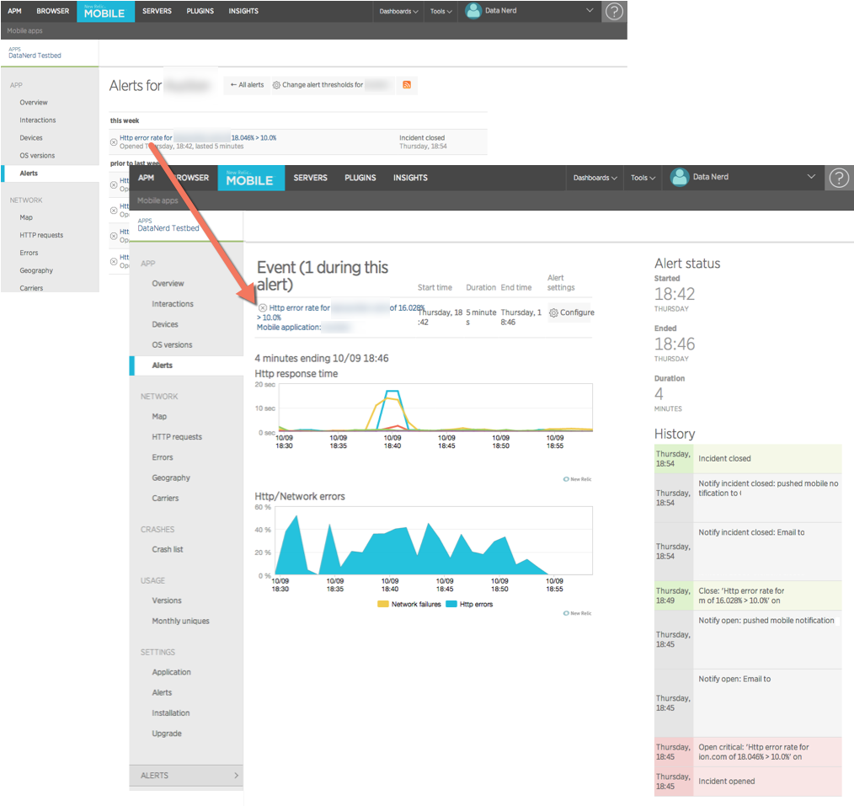The height and width of the screenshot is (806, 854).
Task: Click blue Http errors legend swatch
Action: coord(451,604)
